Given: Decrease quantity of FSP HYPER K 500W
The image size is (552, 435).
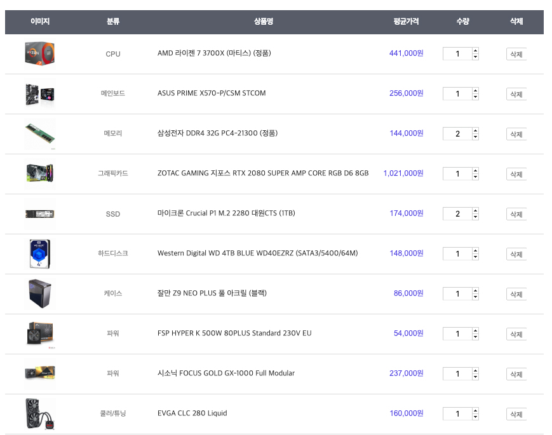Looking at the screenshot, I should click(x=475, y=337).
